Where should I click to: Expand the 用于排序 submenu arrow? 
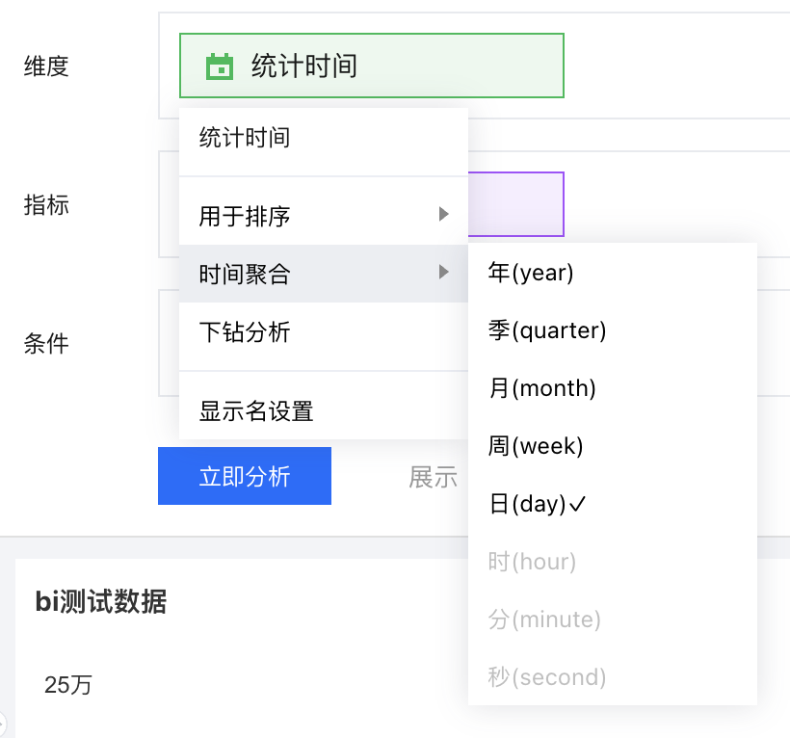(x=443, y=214)
